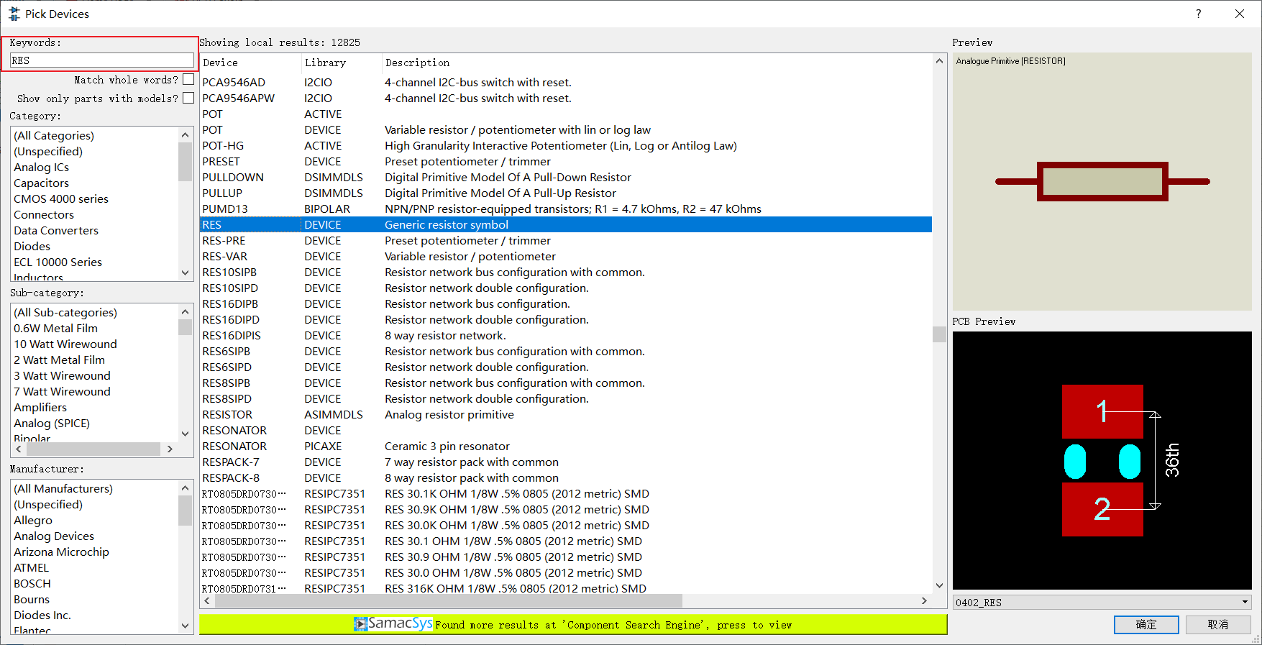
Task: Select the RES generic resistor row
Action: pos(566,224)
